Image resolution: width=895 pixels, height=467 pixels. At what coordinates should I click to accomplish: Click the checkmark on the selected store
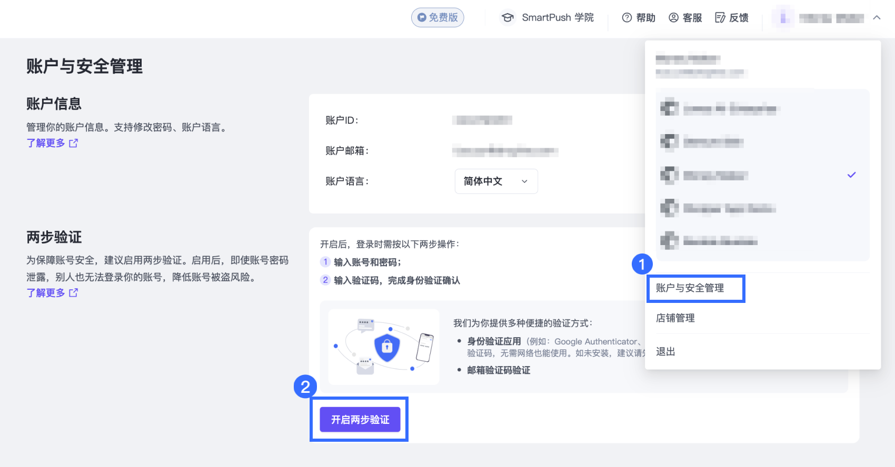(851, 175)
